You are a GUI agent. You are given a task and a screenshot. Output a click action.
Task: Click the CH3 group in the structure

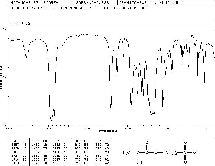[x=140, y=162]
